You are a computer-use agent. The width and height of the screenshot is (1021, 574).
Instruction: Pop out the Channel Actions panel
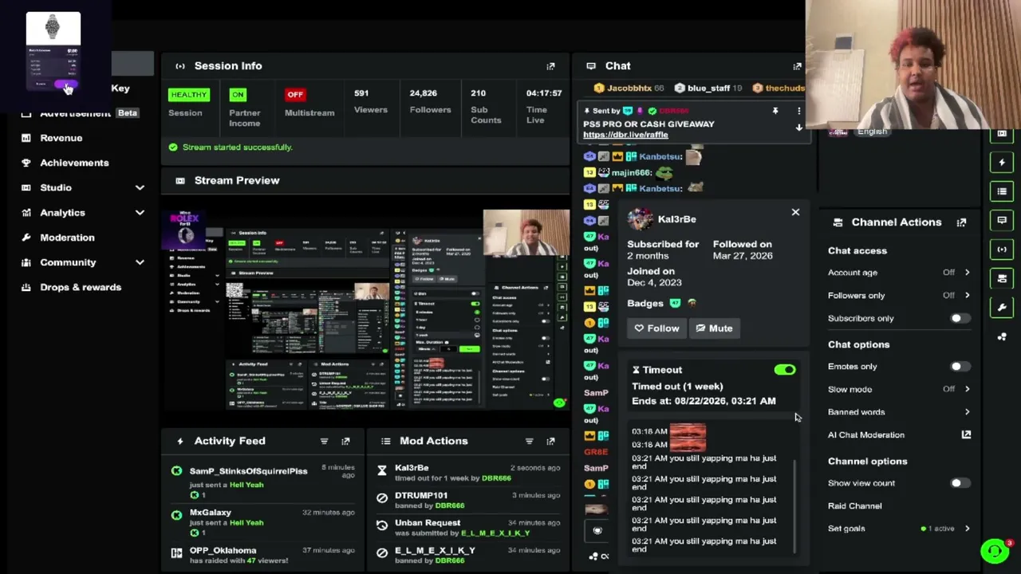[x=961, y=222]
